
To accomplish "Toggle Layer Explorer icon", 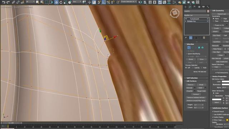I will [x=155, y=2].
